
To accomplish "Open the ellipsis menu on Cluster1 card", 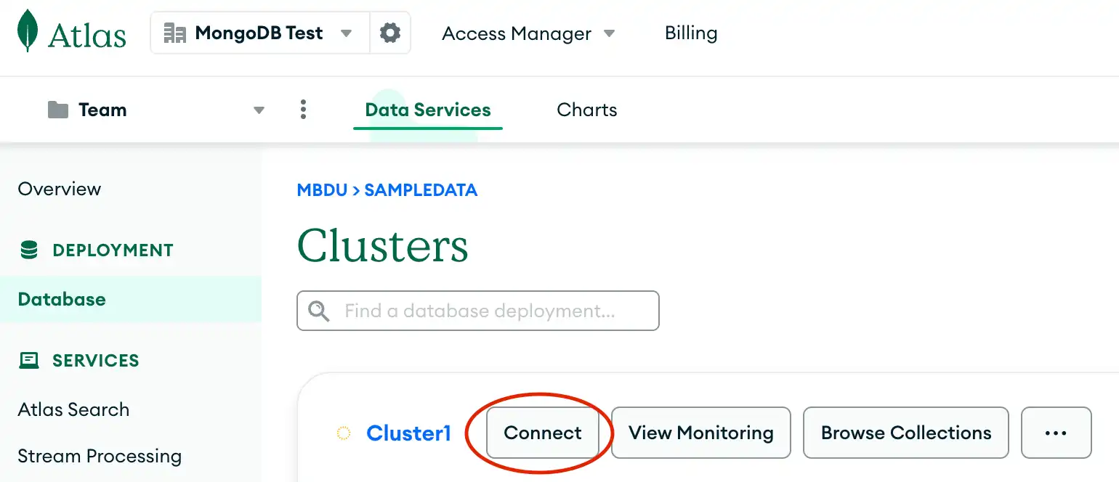I will point(1056,433).
